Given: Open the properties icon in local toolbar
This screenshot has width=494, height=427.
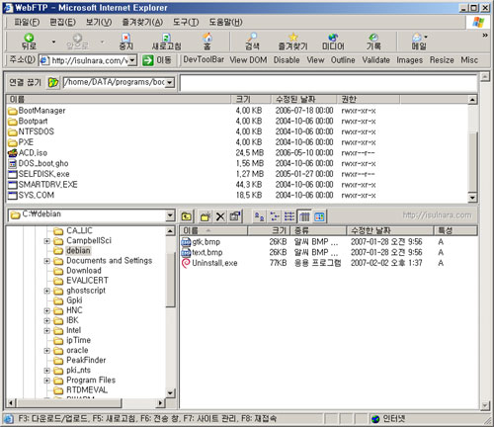Looking at the screenshot, I should click(235, 216).
